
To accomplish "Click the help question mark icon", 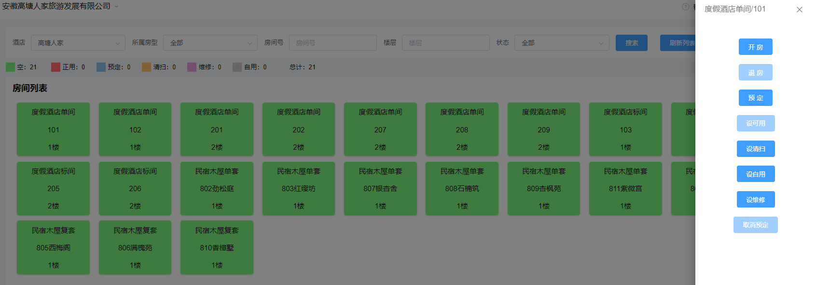I will pyautogui.click(x=685, y=7).
